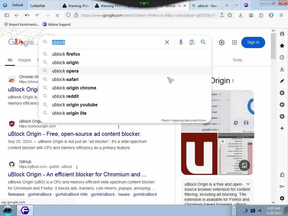Screen dimensions: 288x216
Task: Open the tracking protection shield
Action: coord(68,15)
